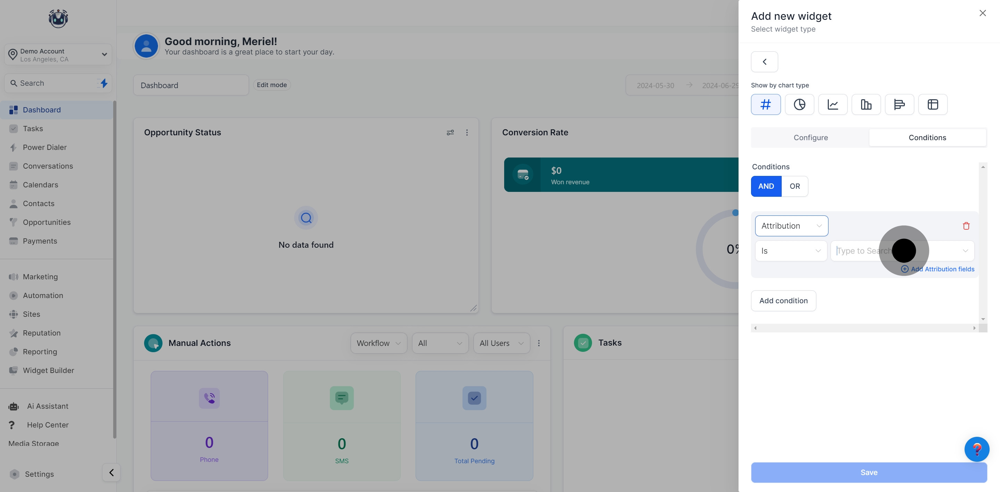Select the horizontal bar chart type

pyautogui.click(x=899, y=104)
